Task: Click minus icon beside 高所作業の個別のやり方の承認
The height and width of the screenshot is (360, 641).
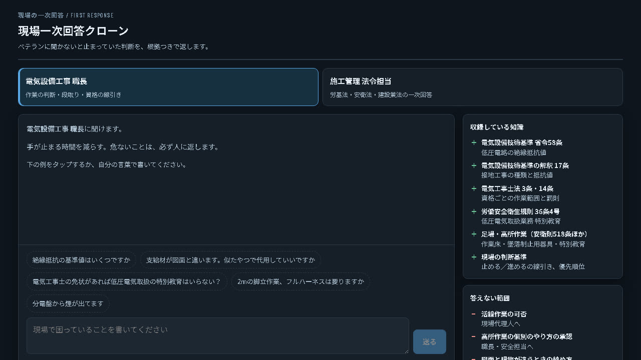Action: (474, 336)
